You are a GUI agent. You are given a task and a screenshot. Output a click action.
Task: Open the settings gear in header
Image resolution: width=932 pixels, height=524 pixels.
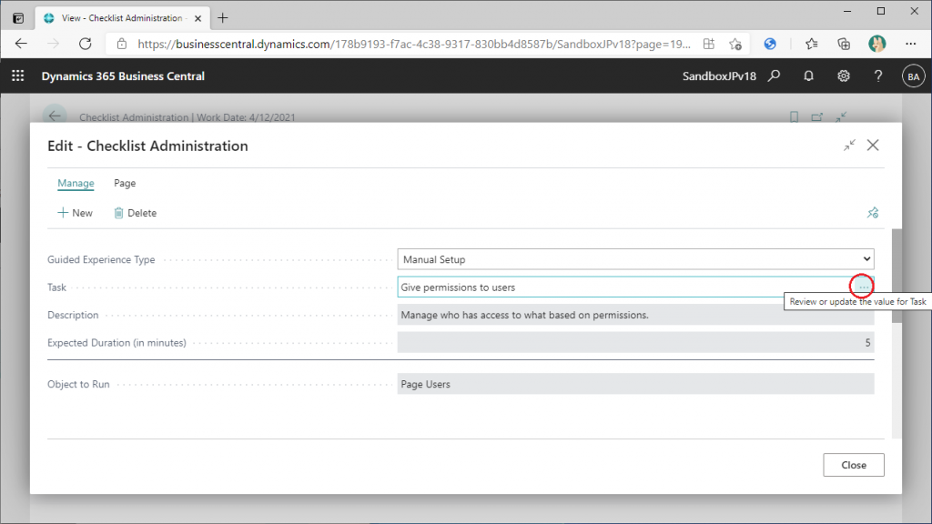click(x=844, y=76)
